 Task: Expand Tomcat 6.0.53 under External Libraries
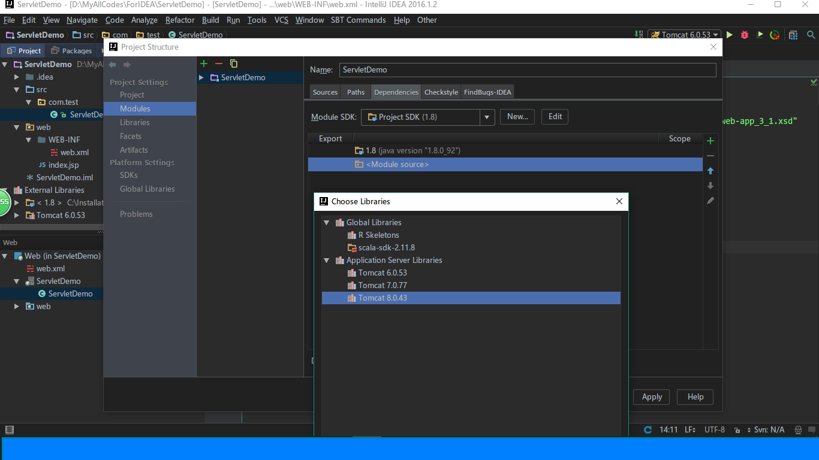[17, 215]
